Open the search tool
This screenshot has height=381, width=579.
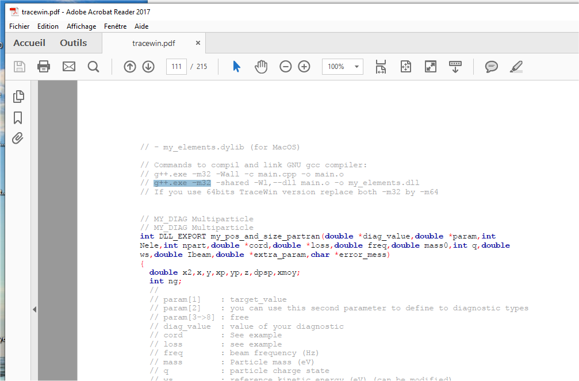pos(93,66)
